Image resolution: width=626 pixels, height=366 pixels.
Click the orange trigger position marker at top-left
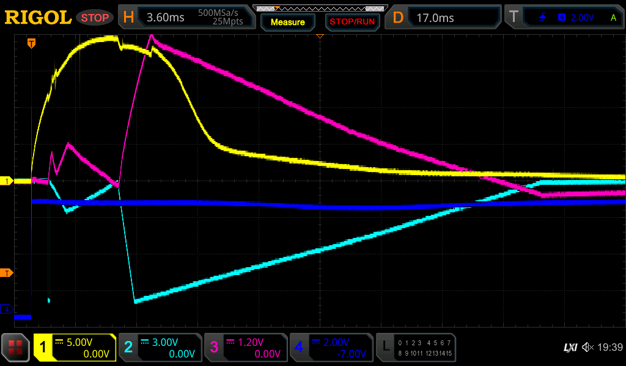pos(31,43)
